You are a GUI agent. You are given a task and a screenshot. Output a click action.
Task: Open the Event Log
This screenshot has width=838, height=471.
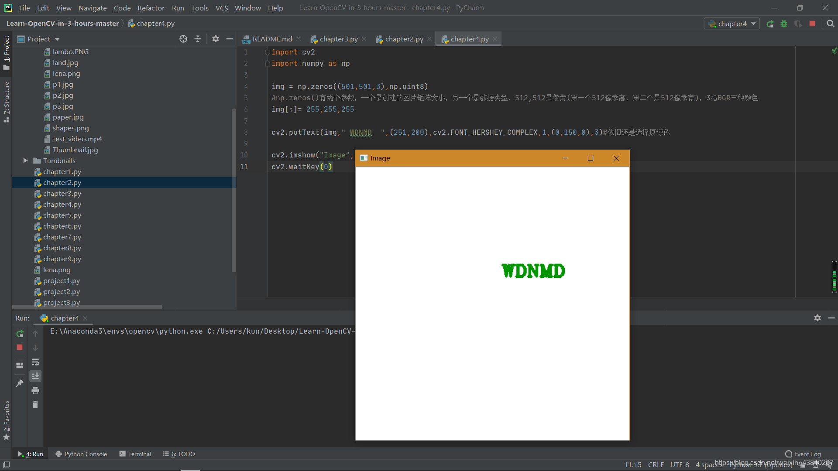(x=803, y=454)
